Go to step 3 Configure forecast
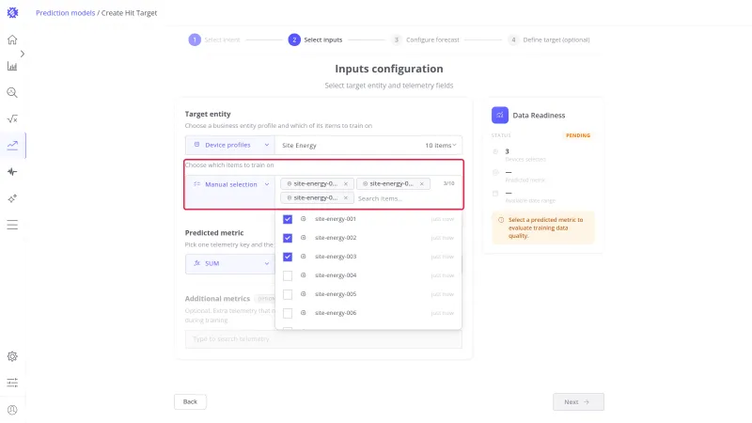Screen dimensions: 752x423 click(425, 39)
